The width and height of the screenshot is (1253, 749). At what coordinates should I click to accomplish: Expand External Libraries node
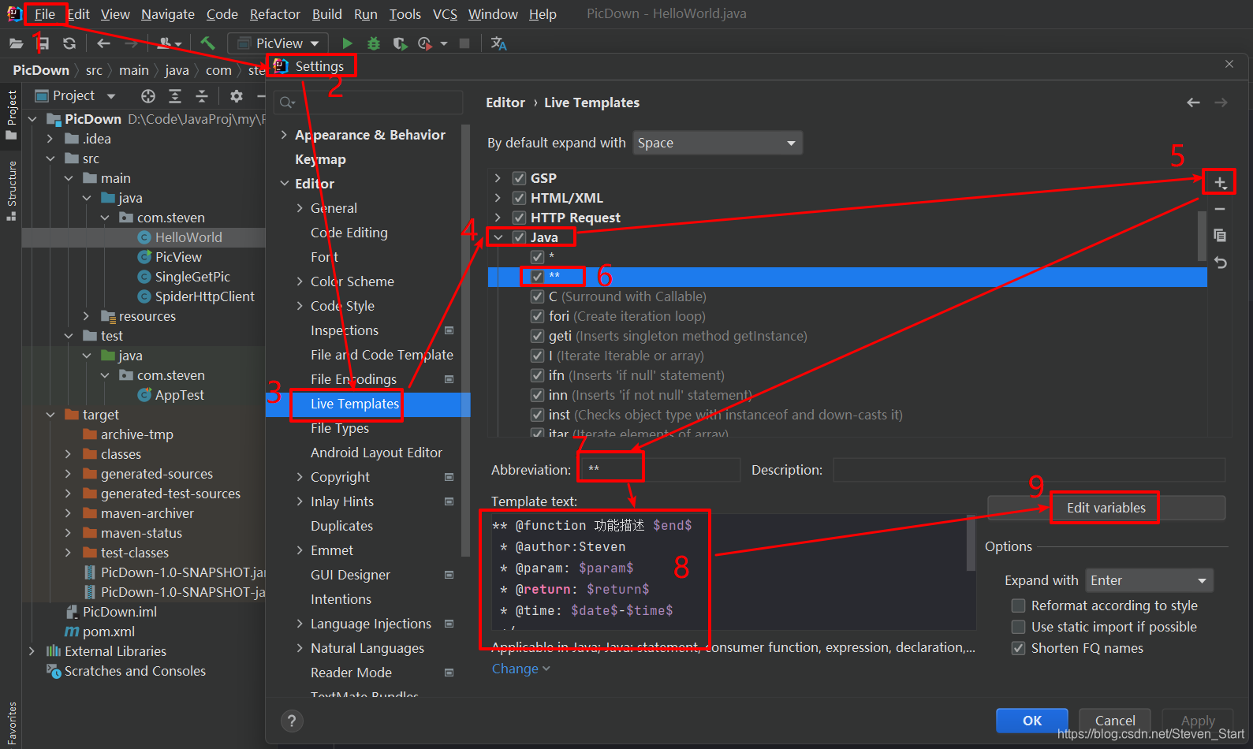(x=32, y=651)
